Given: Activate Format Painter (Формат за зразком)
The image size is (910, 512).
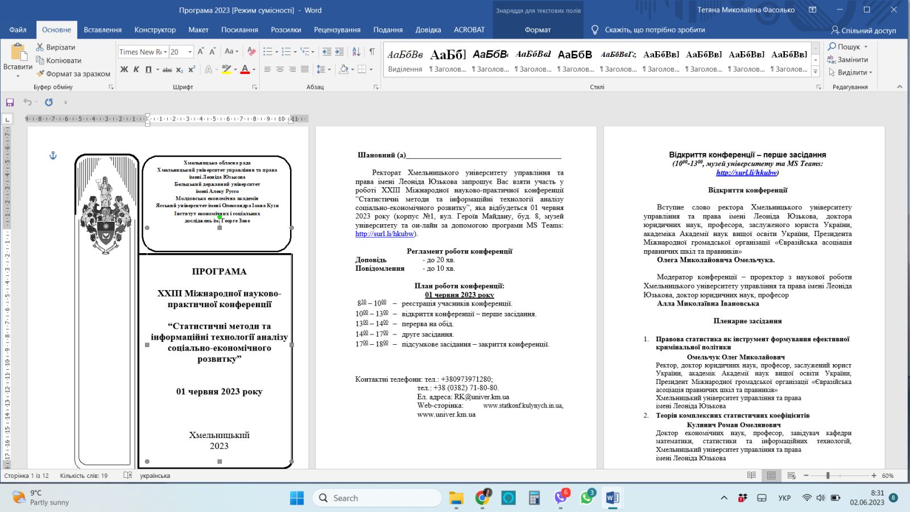Looking at the screenshot, I should (x=73, y=73).
